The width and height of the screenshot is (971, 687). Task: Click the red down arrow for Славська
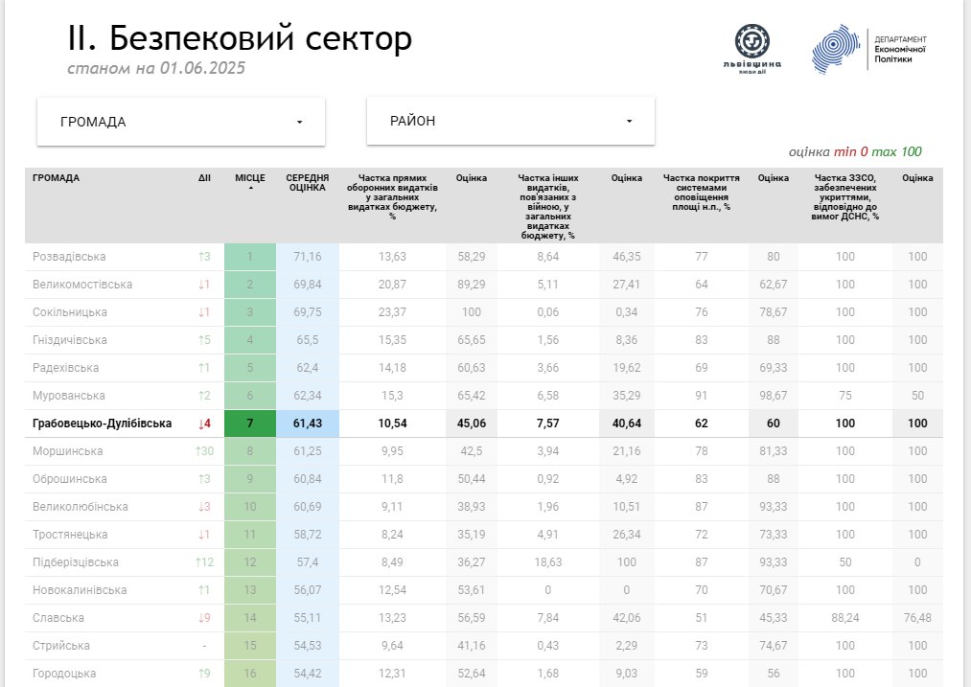tap(203, 618)
